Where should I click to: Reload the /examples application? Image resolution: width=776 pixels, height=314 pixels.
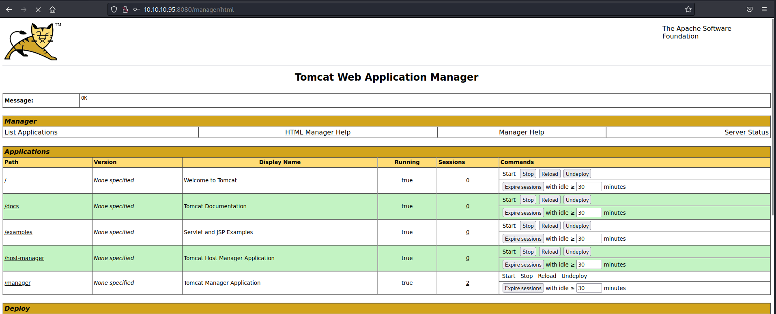550,226
